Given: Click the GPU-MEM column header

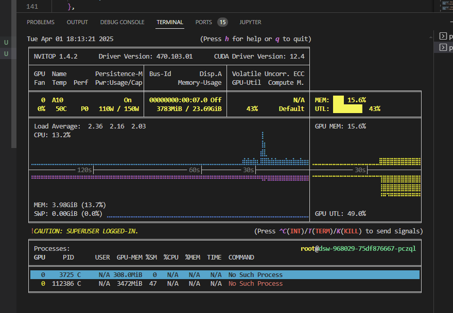Looking at the screenshot, I should pyautogui.click(x=129, y=257).
